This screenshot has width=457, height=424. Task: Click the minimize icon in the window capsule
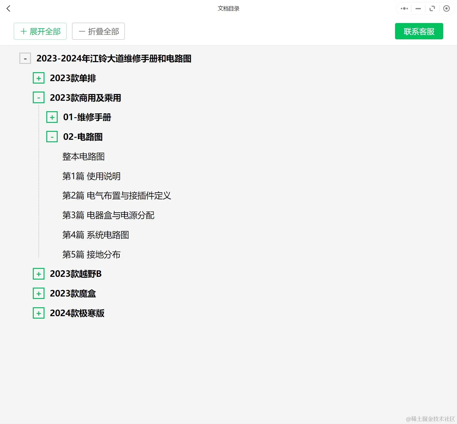tap(418, 8)
